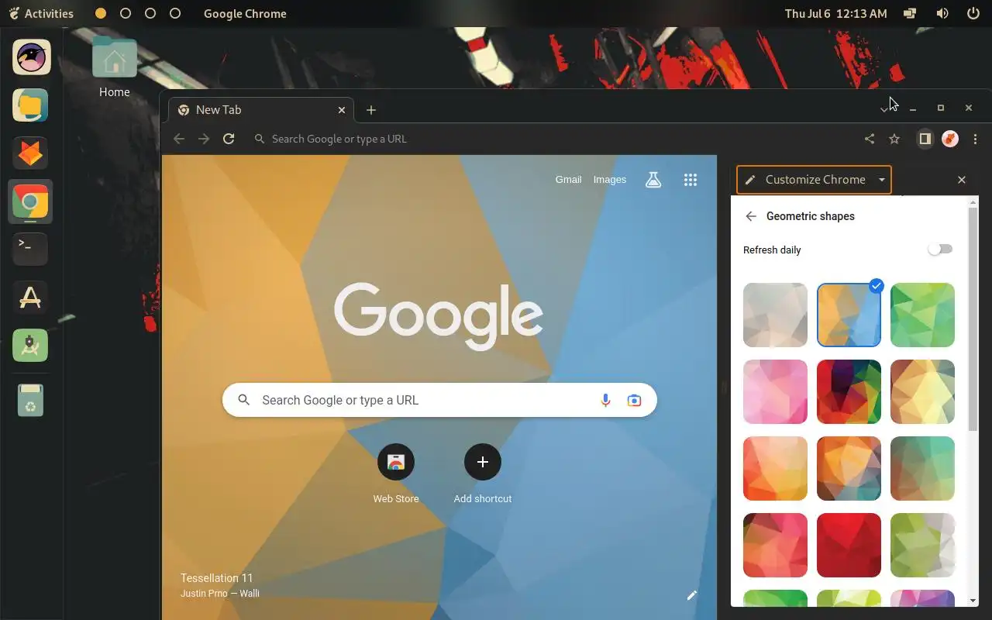
Task: Click pencil icon to customize this page
Action: pos(692,595)
